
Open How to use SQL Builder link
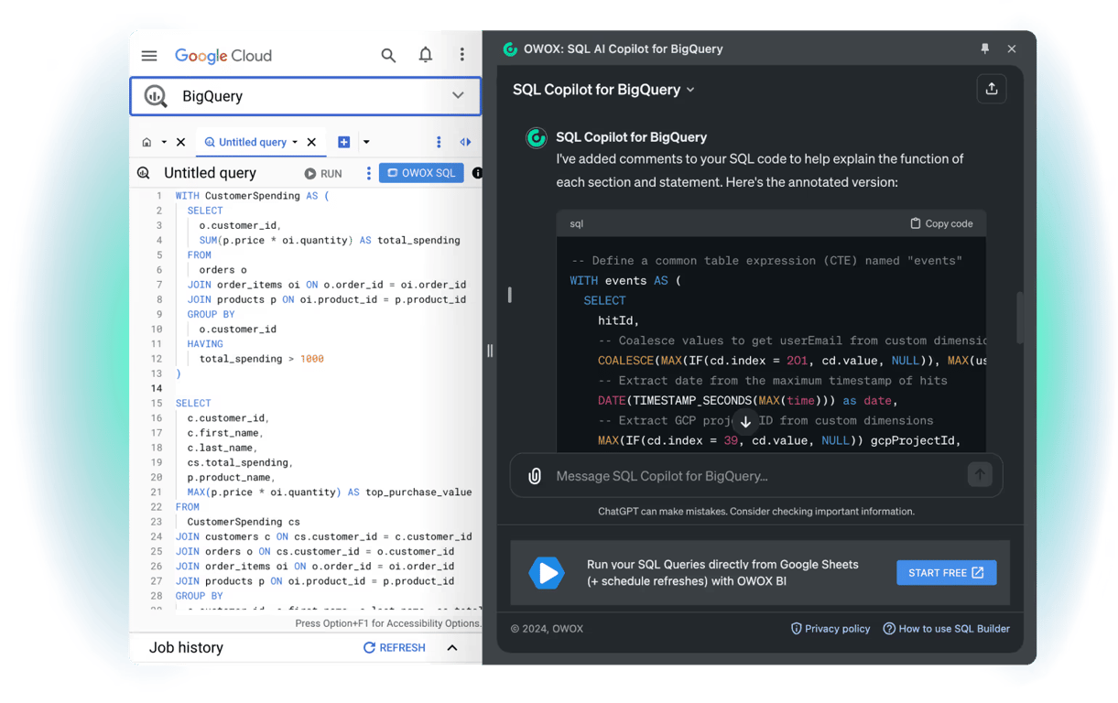(946, 629)
